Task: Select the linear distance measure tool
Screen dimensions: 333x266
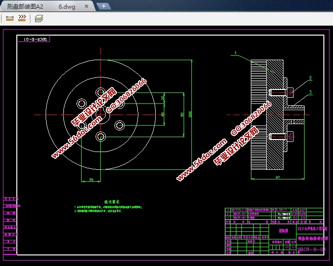Action: 10,18
